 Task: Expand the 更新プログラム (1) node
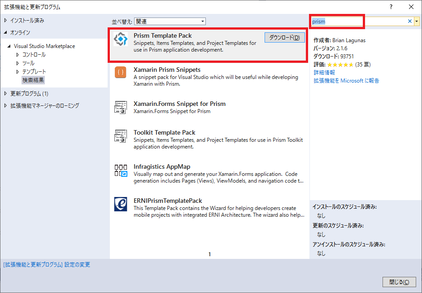(6, 93)
